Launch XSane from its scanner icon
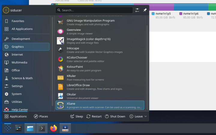This screenshot has width=216, height=135. 60,105
